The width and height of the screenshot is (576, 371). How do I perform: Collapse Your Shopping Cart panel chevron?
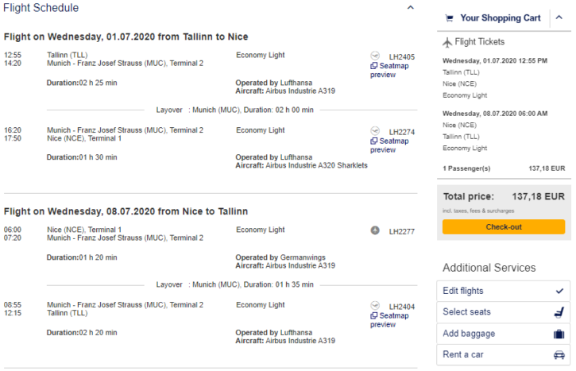559,17
